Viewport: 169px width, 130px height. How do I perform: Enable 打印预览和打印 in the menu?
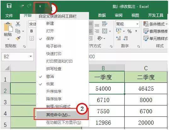tap(63, 61)
